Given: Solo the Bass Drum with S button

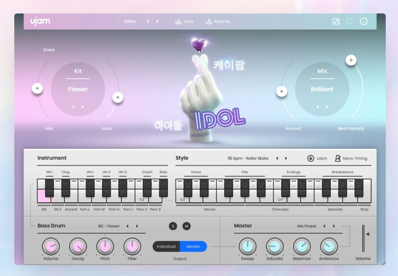Looking at the screenshot, I should [173, 226].
